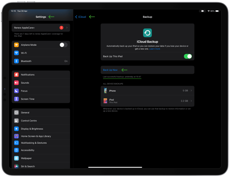Tap the battery icon in the status bar
The width and height of the screenshot is (230, 178).
[217, 11]
